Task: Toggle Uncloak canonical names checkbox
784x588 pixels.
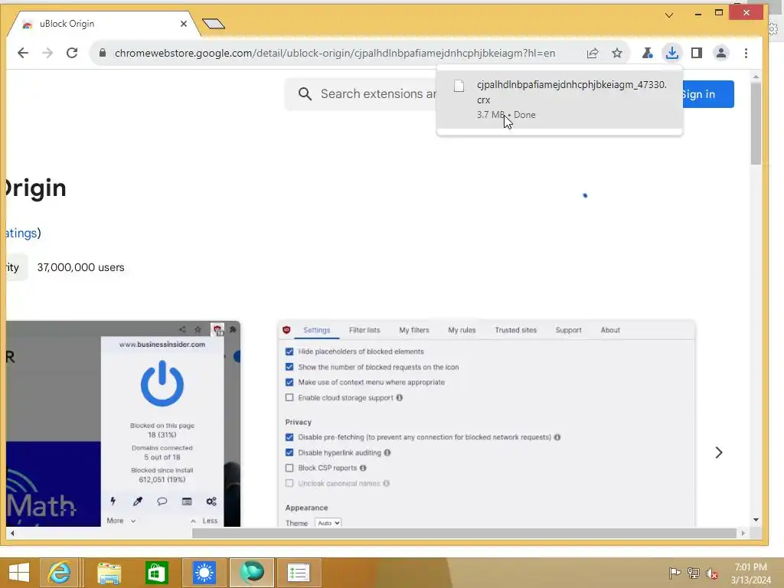Action: (x=289, y=483)
